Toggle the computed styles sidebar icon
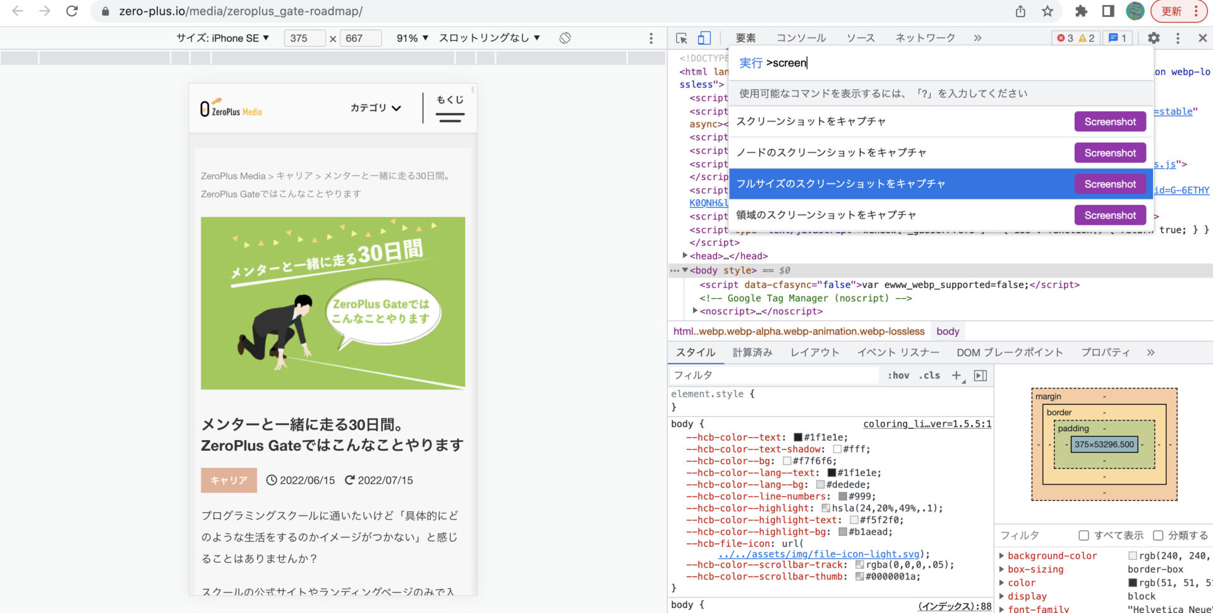 pos(981,376)
